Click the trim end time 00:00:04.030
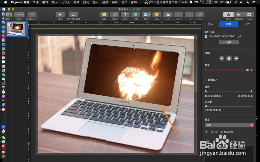 tap(245, 96)
